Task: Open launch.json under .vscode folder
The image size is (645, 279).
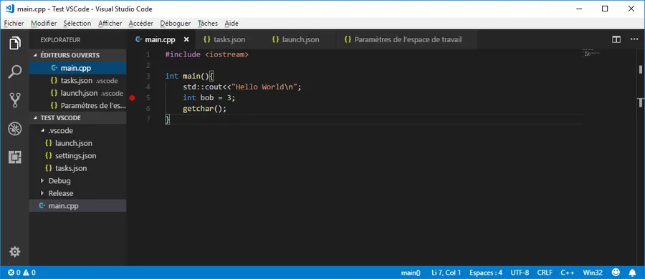Action: coord(77,143)
